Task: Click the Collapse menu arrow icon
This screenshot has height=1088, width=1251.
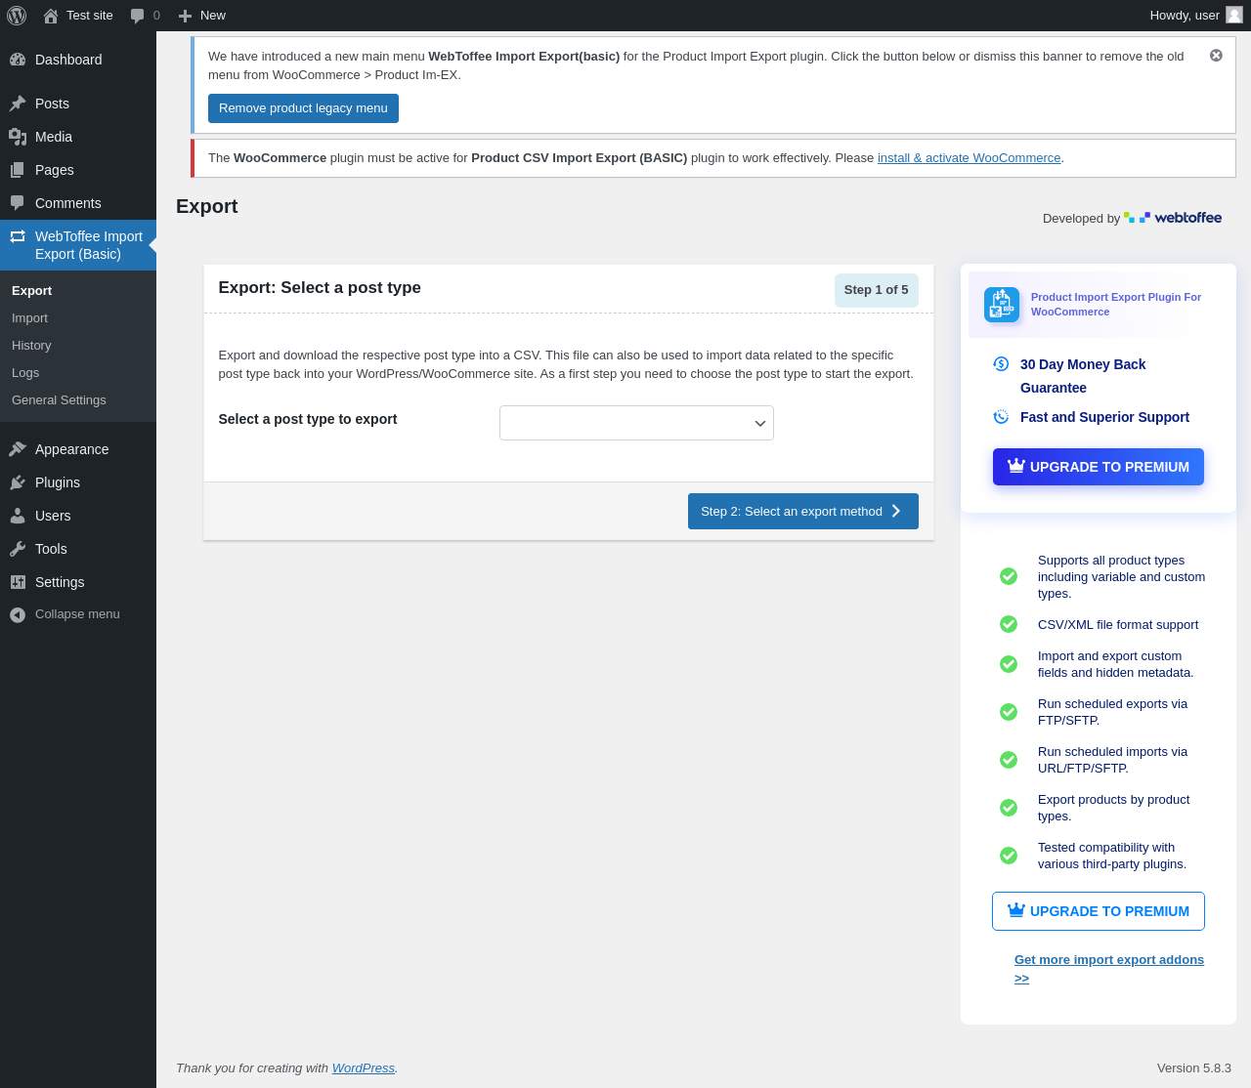Action: (18, 614)
